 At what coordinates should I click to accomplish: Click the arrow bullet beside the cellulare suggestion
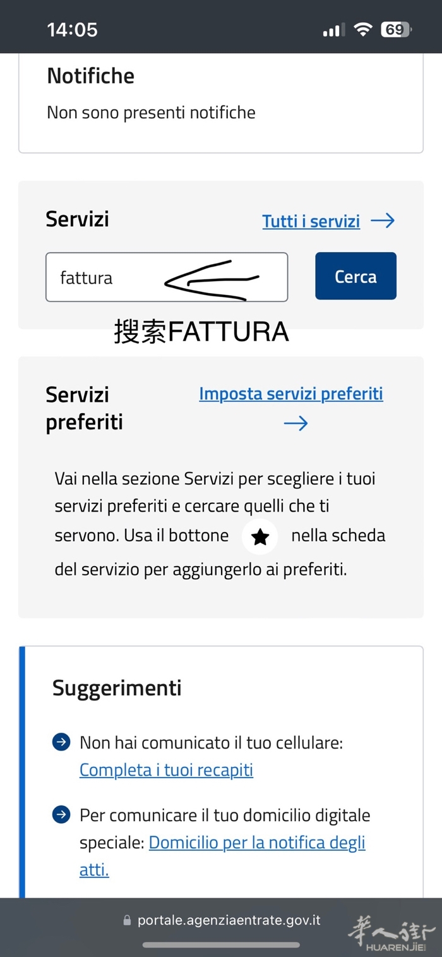[61, 742]
